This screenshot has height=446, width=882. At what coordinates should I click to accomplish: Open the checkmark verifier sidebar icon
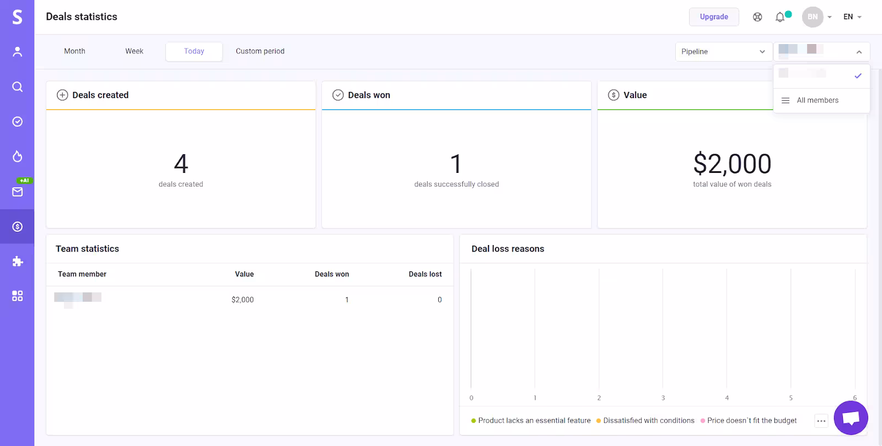(17, 122)
